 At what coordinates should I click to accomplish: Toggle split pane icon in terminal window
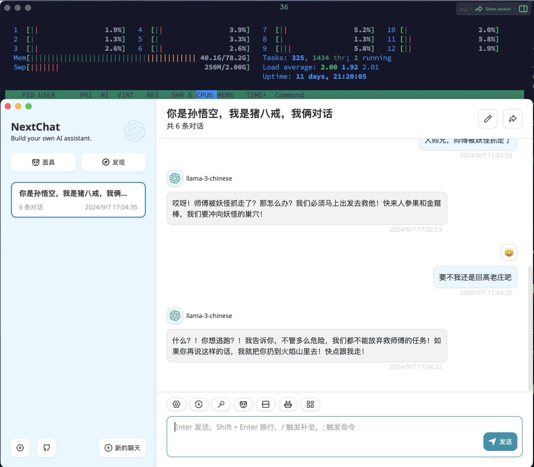pyautogui.click(x=523, y=9)
